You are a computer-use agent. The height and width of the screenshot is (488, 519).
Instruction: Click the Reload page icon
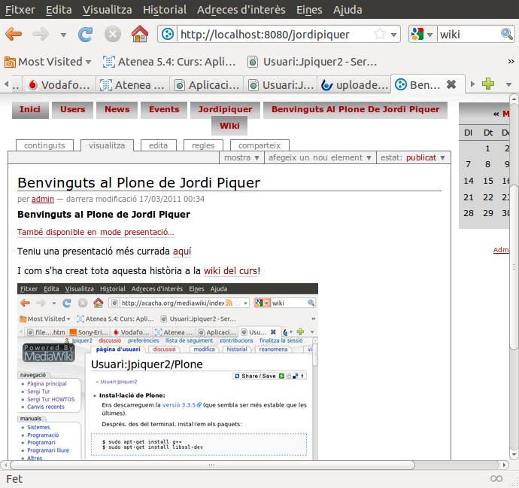(85, 34)
